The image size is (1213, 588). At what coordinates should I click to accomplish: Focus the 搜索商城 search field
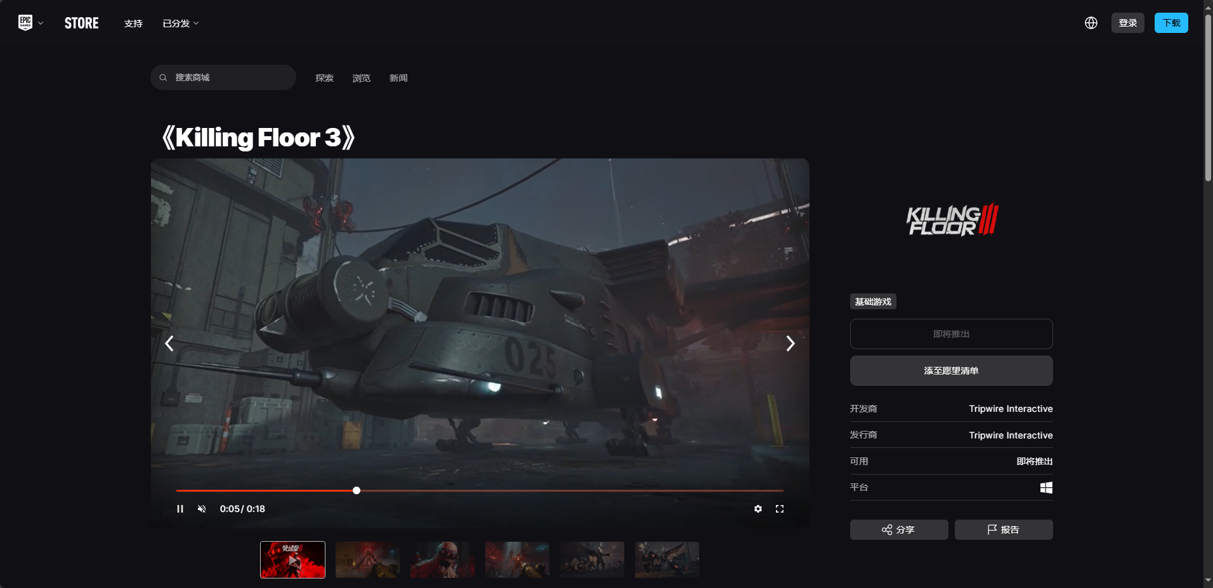coord(223,77)
